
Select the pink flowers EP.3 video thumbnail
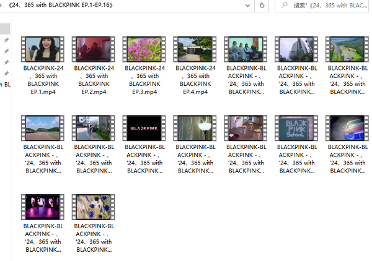144,49
